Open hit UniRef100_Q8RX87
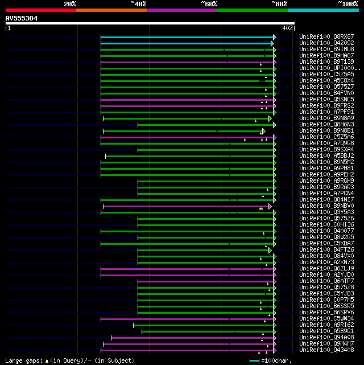364x365 pixels. coord(326,37)
